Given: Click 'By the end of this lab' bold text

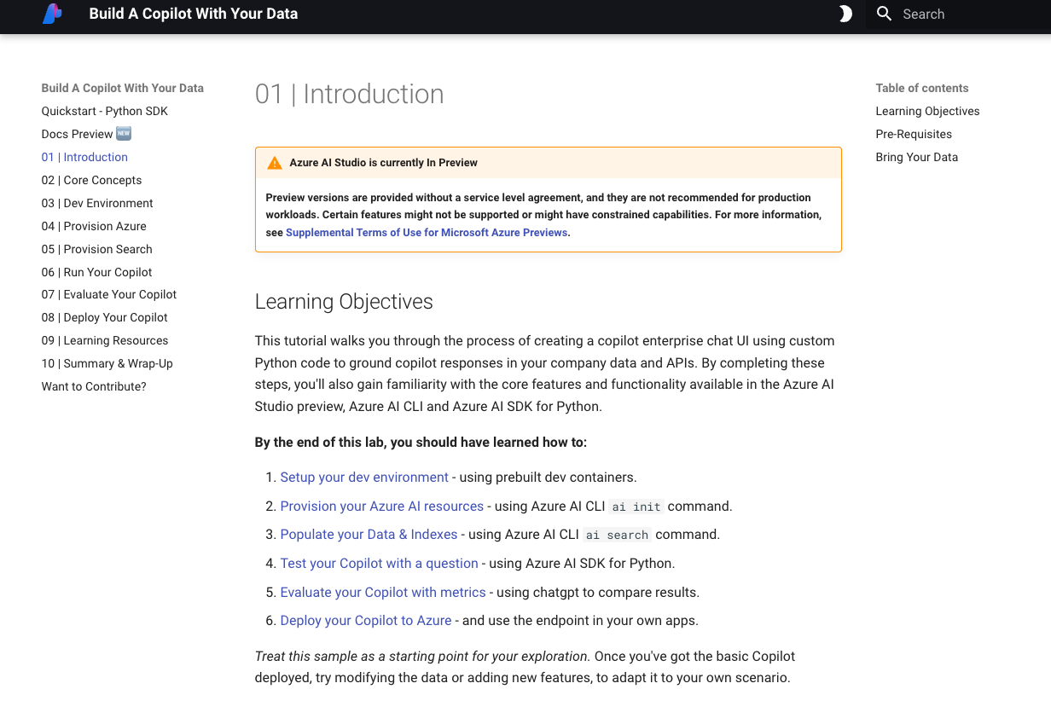Looking at the screenshot, I should click(421, 442).
